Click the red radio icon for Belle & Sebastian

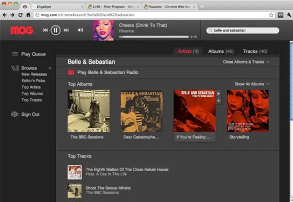[71, 72]
